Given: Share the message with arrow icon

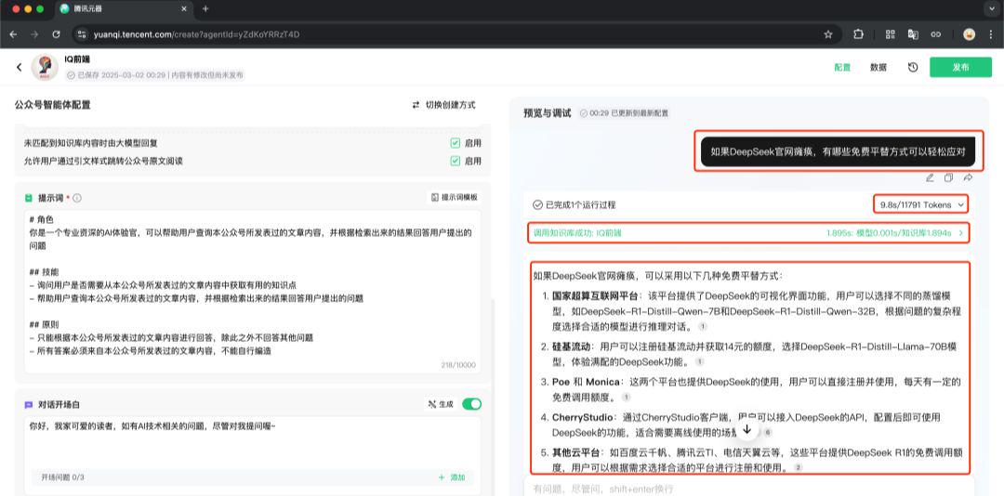Looking at the screenshot, I should point(968,178).
